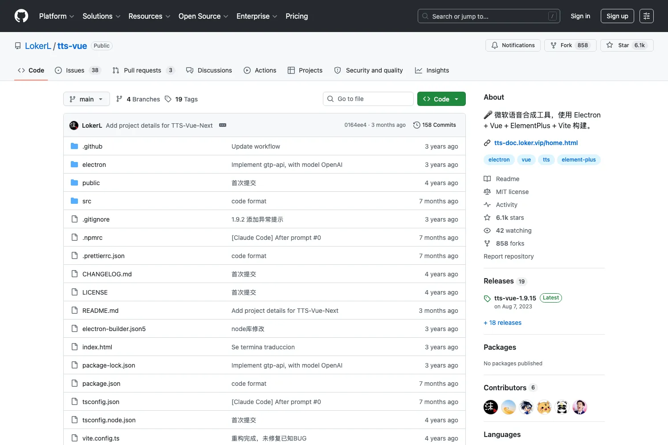Click the package.json file icon
Image resolution: width=668 pixels, height=445 pixels.
click(x=74, y=383)
